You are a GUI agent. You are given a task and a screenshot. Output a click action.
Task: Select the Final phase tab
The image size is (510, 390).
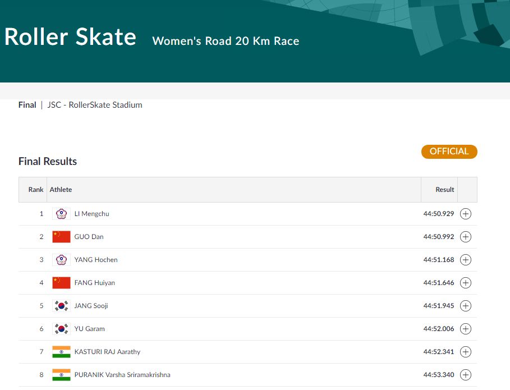pos(27,105)
